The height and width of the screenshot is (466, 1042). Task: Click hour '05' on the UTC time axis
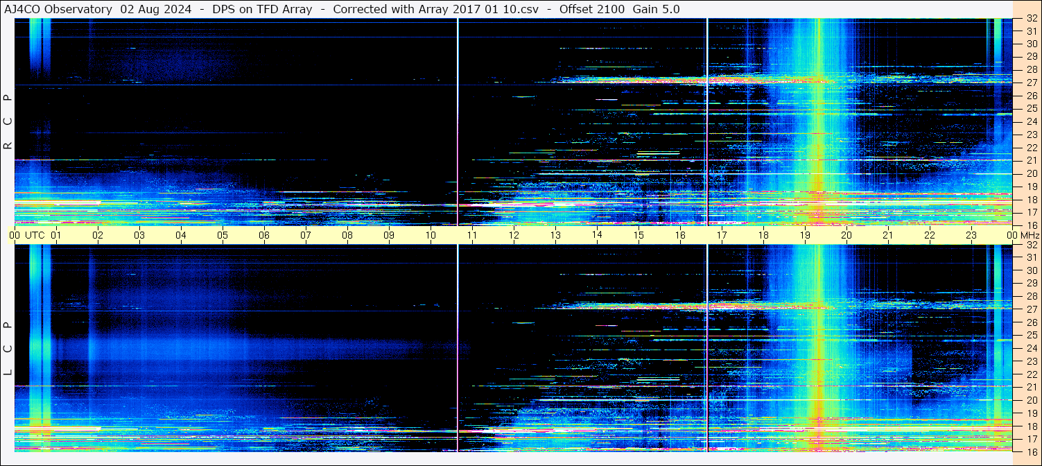[x=223, y=235]
